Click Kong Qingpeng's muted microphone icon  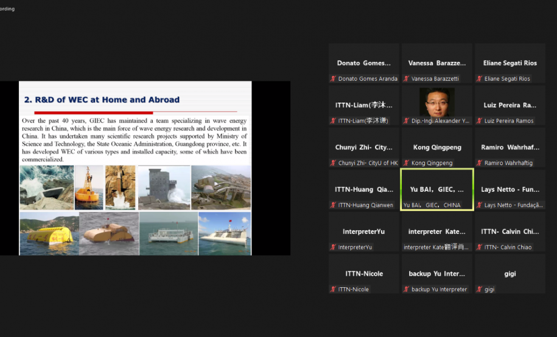(x=407, y=163)
